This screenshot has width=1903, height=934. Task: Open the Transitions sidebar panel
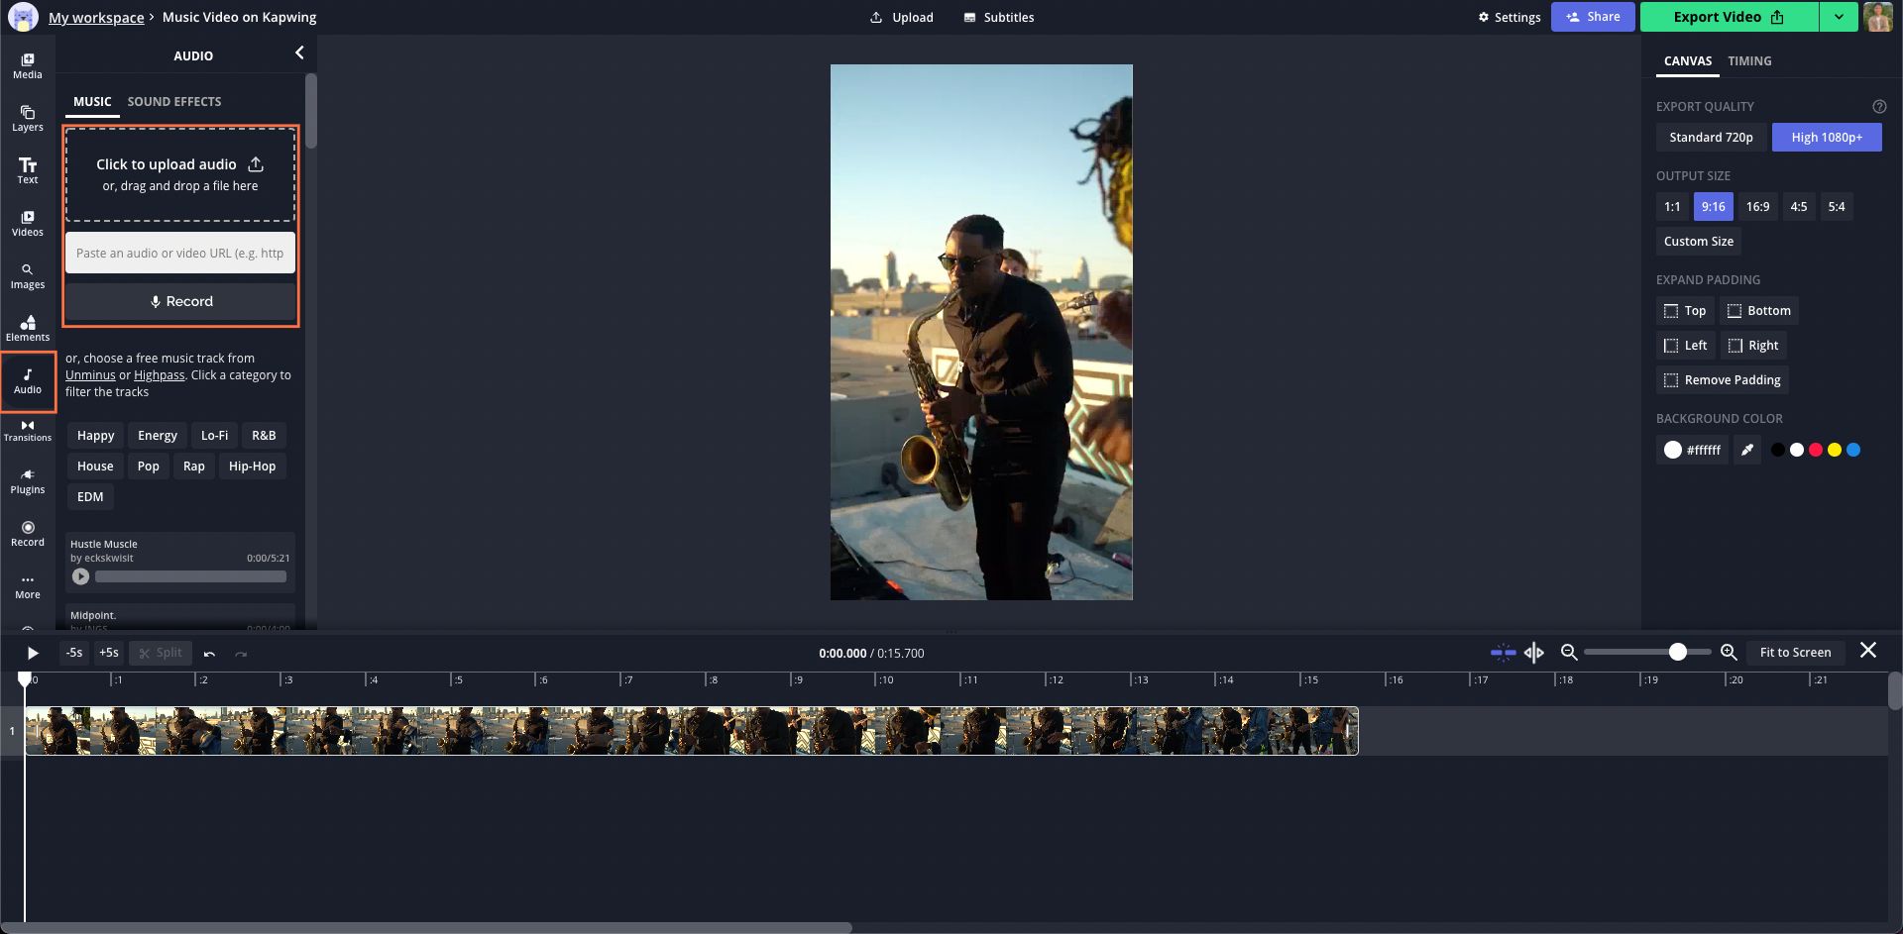click(x=28, y=430)
